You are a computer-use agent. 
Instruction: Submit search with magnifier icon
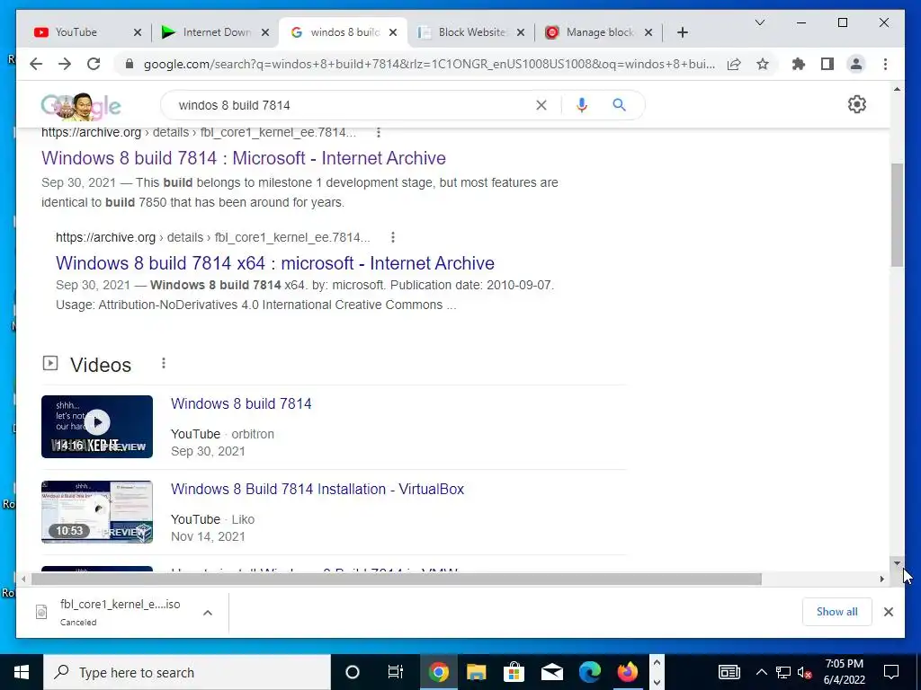[619, 105]
